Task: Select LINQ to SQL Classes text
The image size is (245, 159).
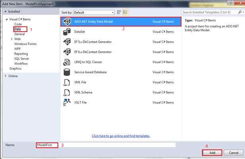Action: pyautogui.click(x=88, y=62)
